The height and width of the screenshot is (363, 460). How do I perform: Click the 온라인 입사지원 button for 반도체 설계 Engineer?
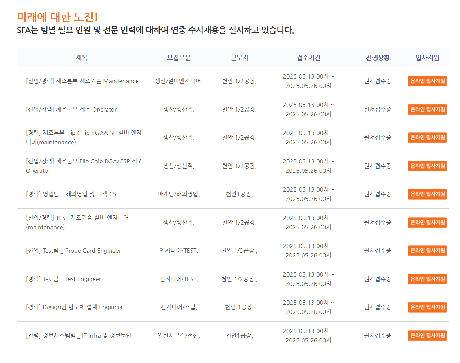coord(427,307)
